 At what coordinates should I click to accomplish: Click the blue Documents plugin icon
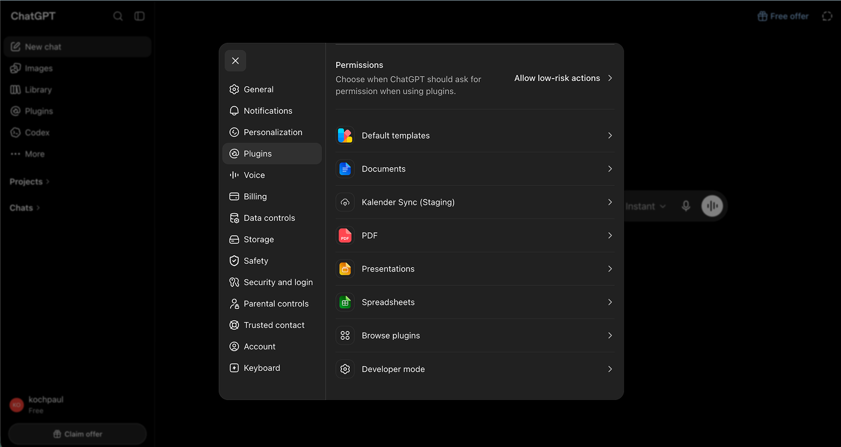[x=345, y=169]
